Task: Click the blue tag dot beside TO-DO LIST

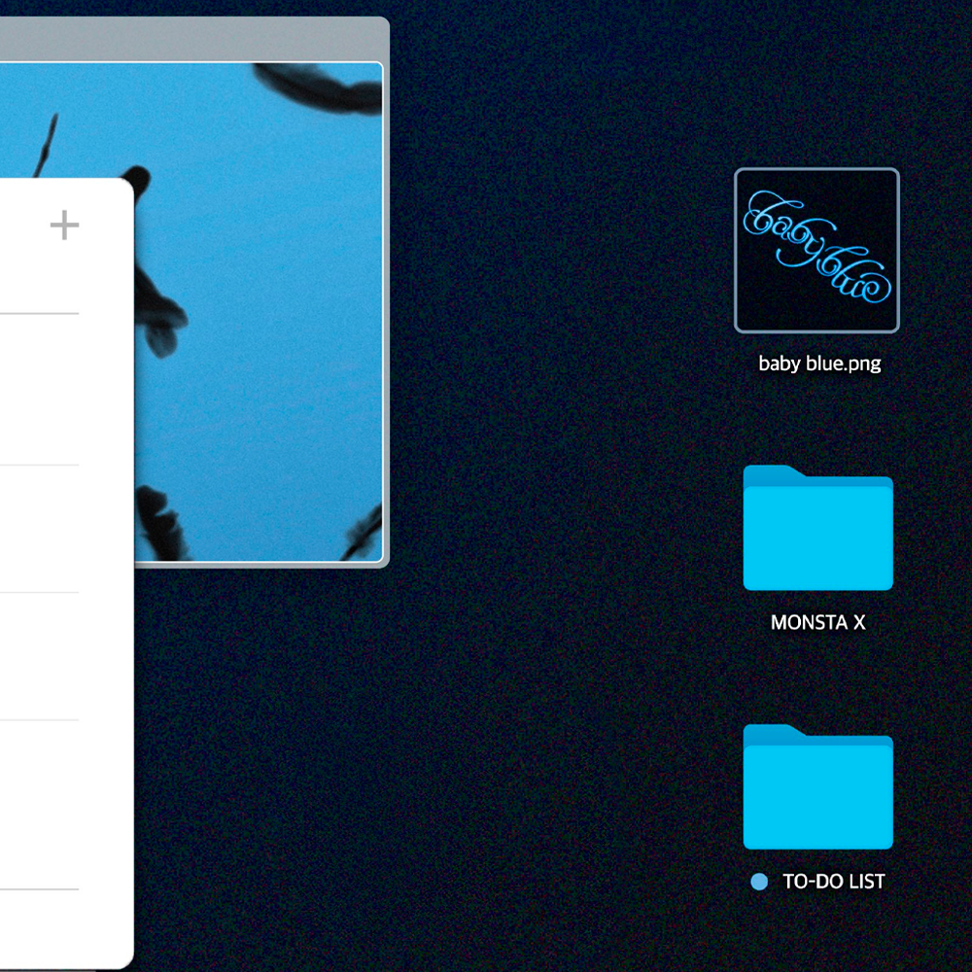Action: (759, 883)
